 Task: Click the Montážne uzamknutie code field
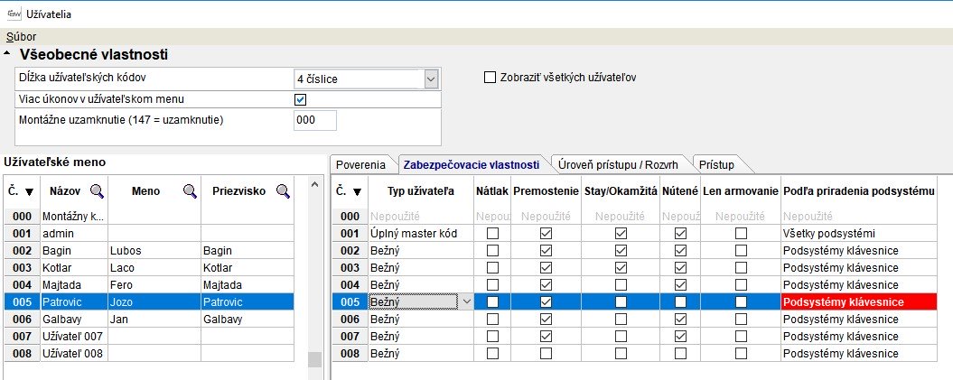click(315, 120)
